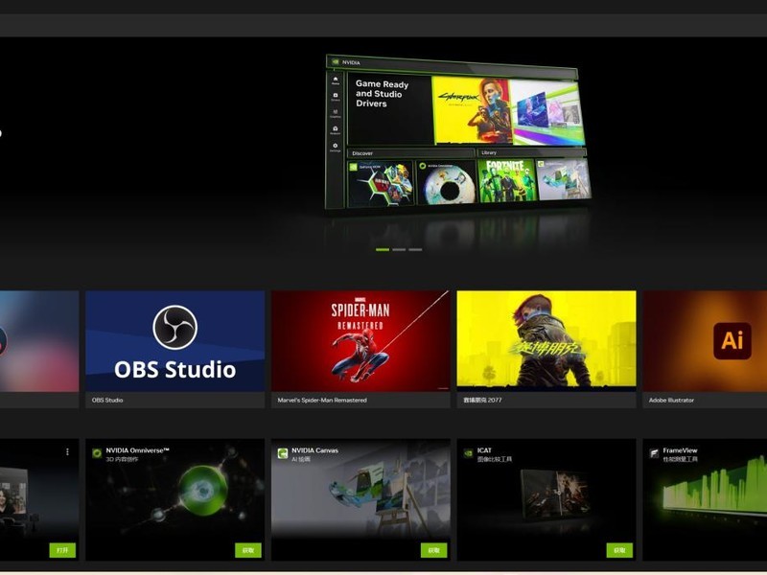
Task: Click the "ICAT" card title
Action: click(484, 450)
